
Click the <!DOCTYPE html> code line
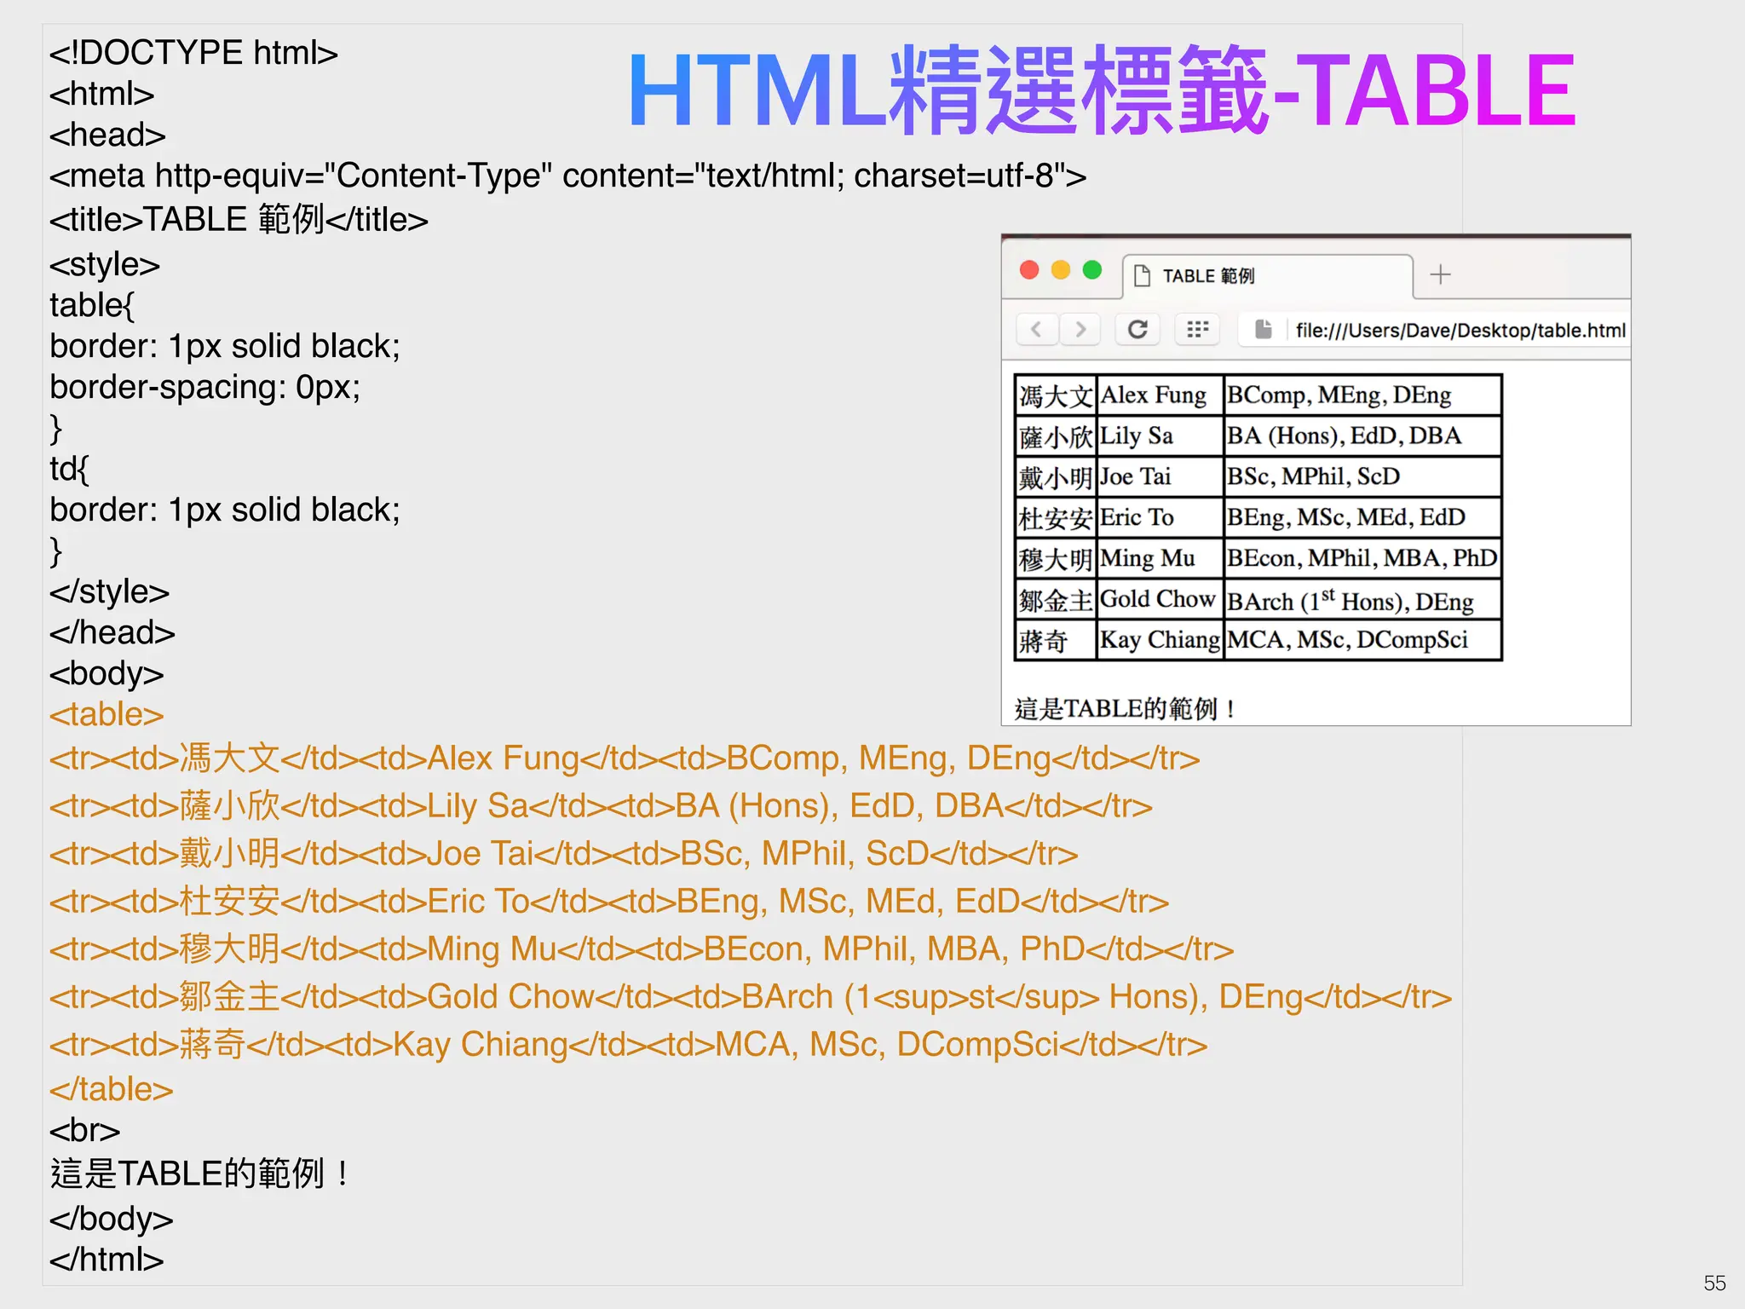coord(193,53)
